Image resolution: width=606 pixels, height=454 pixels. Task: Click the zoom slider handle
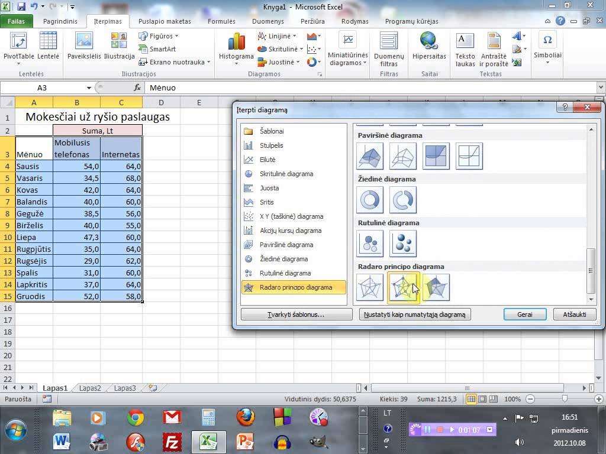pyautogui.click(x=565, y=398)
